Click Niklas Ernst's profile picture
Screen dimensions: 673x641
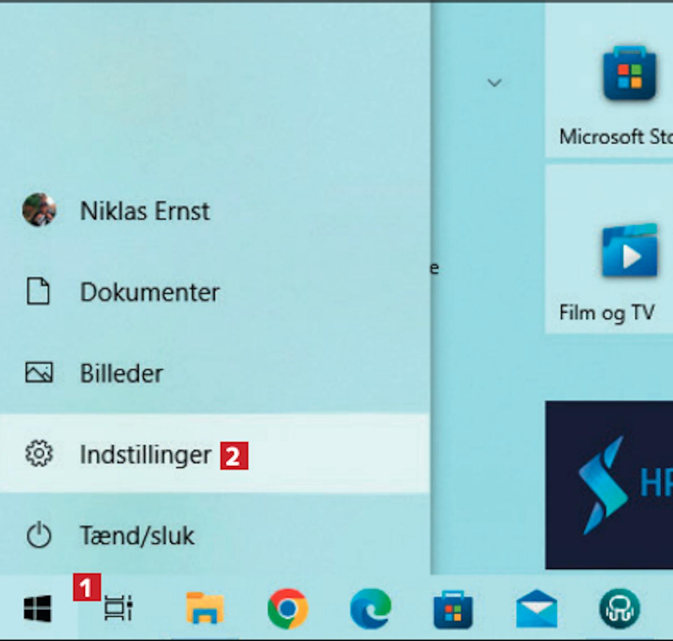[39, 210]
